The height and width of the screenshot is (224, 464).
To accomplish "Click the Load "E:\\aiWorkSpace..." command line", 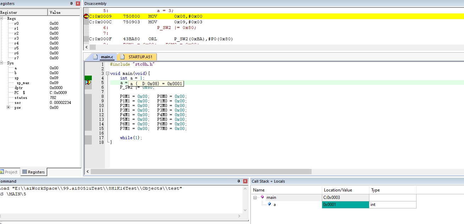I will point(91,188).
